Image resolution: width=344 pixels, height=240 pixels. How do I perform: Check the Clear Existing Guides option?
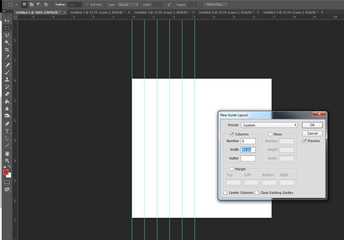pos(257,193)
